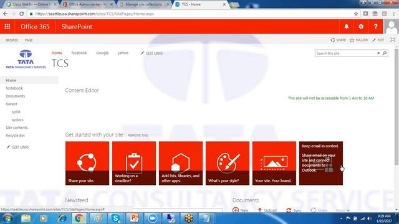
Task: Open the settings gear menu
Action: (x=361, y=26)
